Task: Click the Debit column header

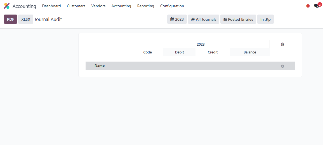Action: pyautogui.click(x=180, y=52)
